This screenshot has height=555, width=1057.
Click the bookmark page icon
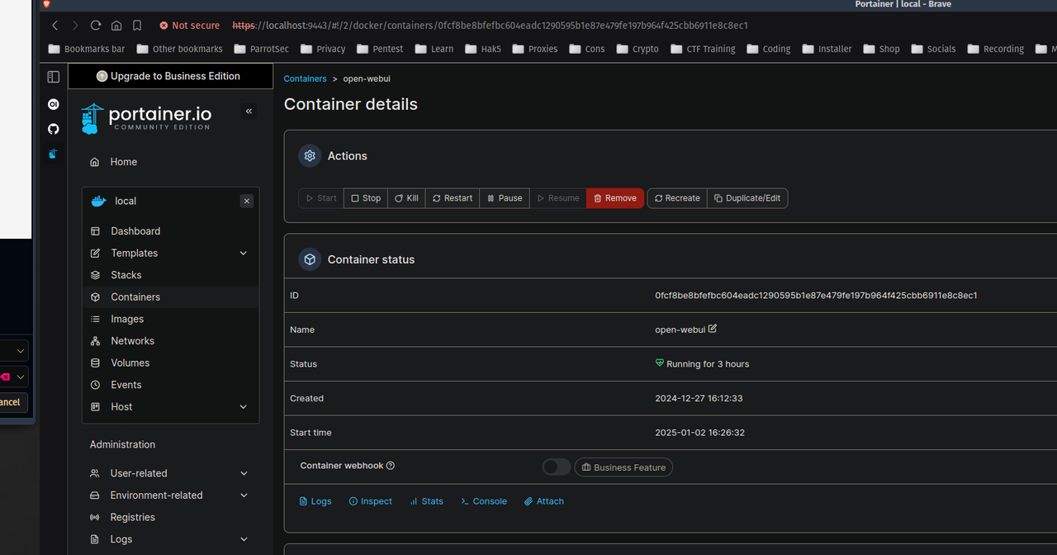137,26
